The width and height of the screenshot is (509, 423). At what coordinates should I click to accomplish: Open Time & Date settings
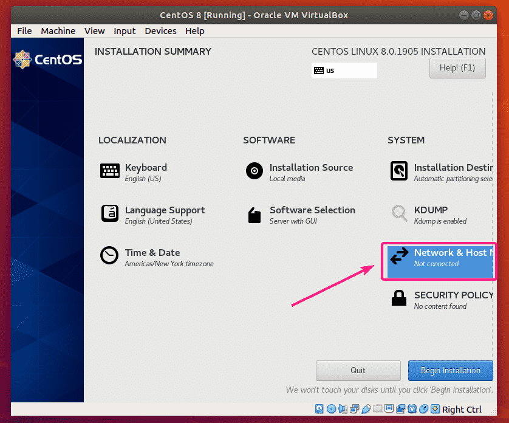pyautogui.click(x=157, y=257)
